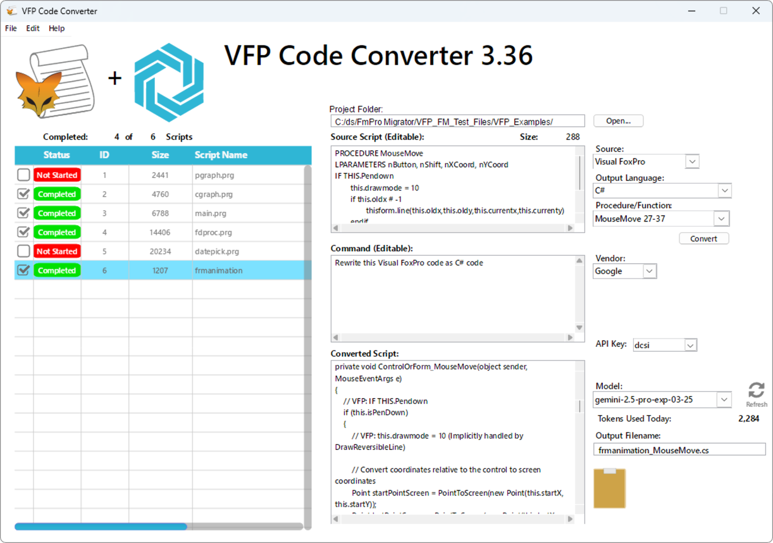773x543 pixels.
Task: Open the Vendor dropdown showing Google
Action: click(x=650, y=271)
